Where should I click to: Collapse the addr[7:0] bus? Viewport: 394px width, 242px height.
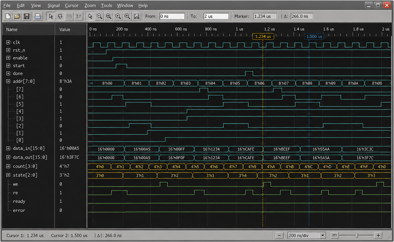(x=8, y=82)
